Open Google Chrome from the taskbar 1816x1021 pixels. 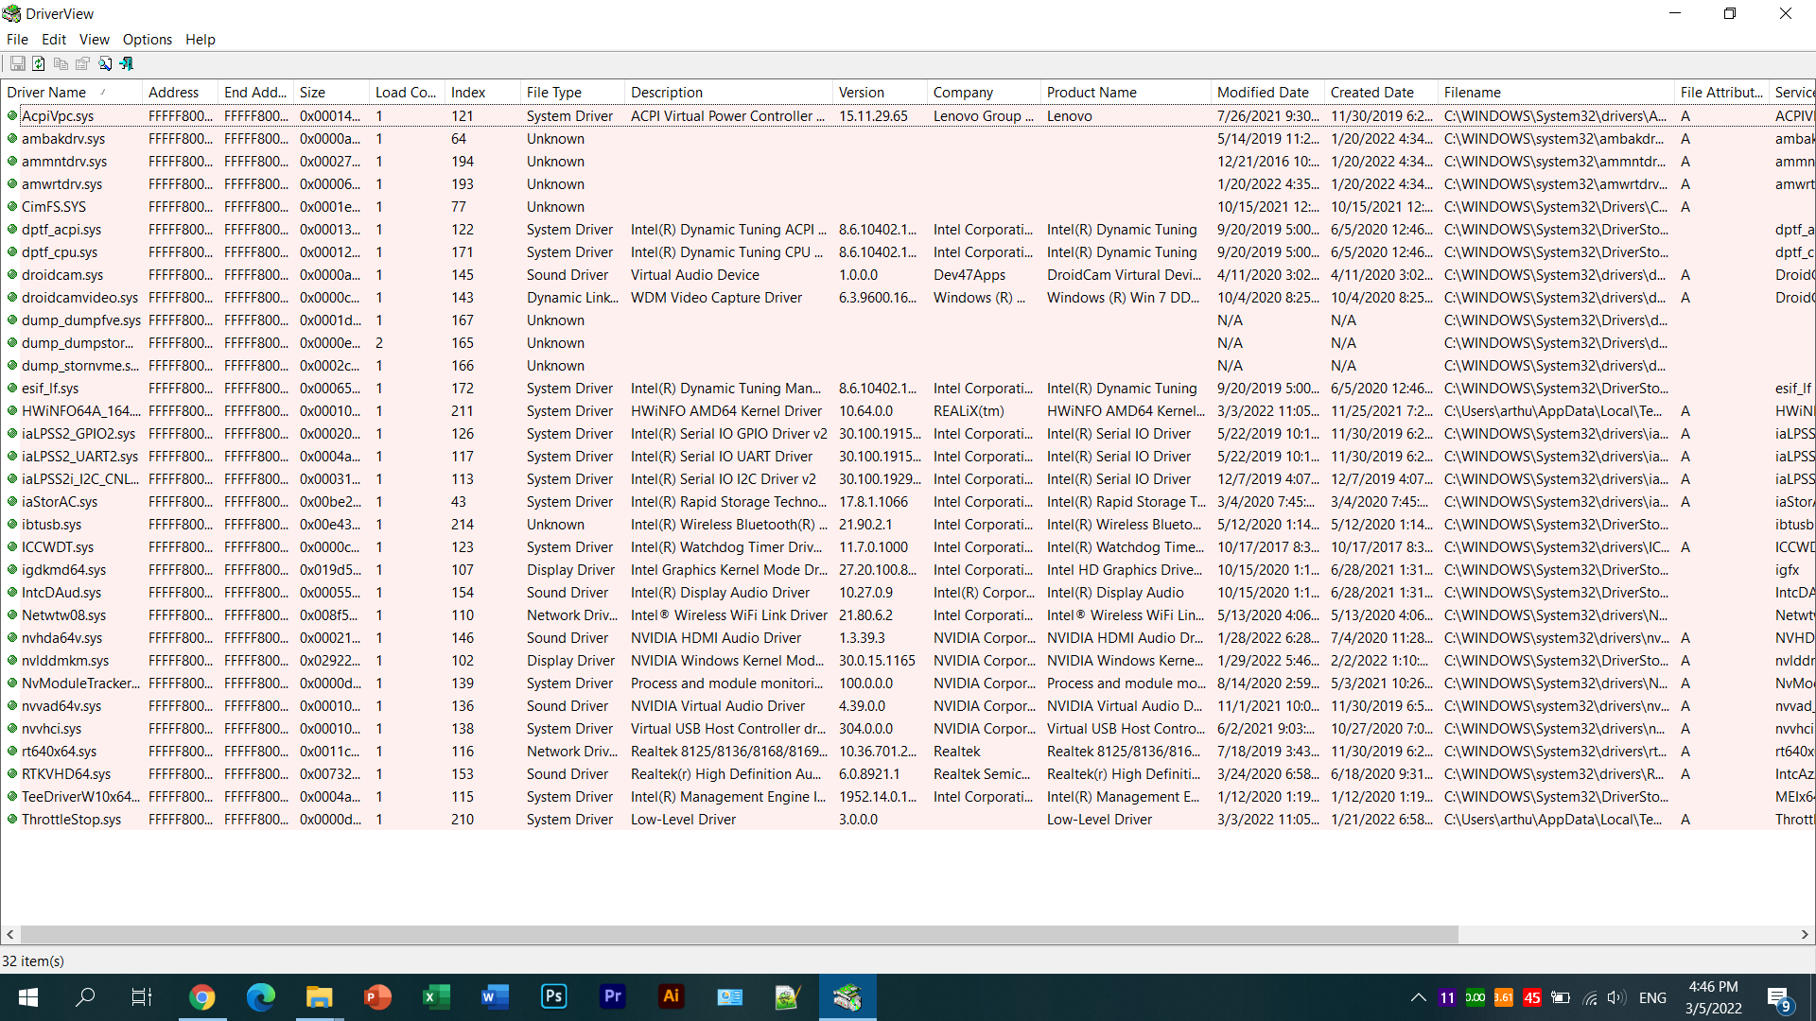point(201,997)
